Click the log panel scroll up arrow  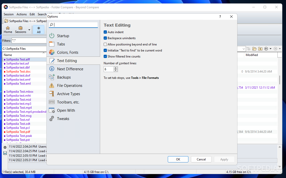click(280, 147)
